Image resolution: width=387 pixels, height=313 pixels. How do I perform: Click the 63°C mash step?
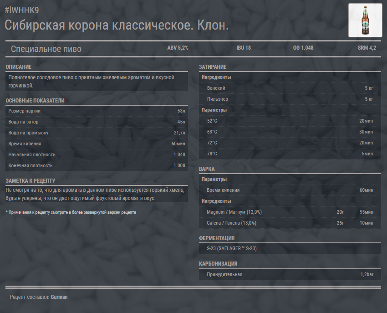(212, 132)
